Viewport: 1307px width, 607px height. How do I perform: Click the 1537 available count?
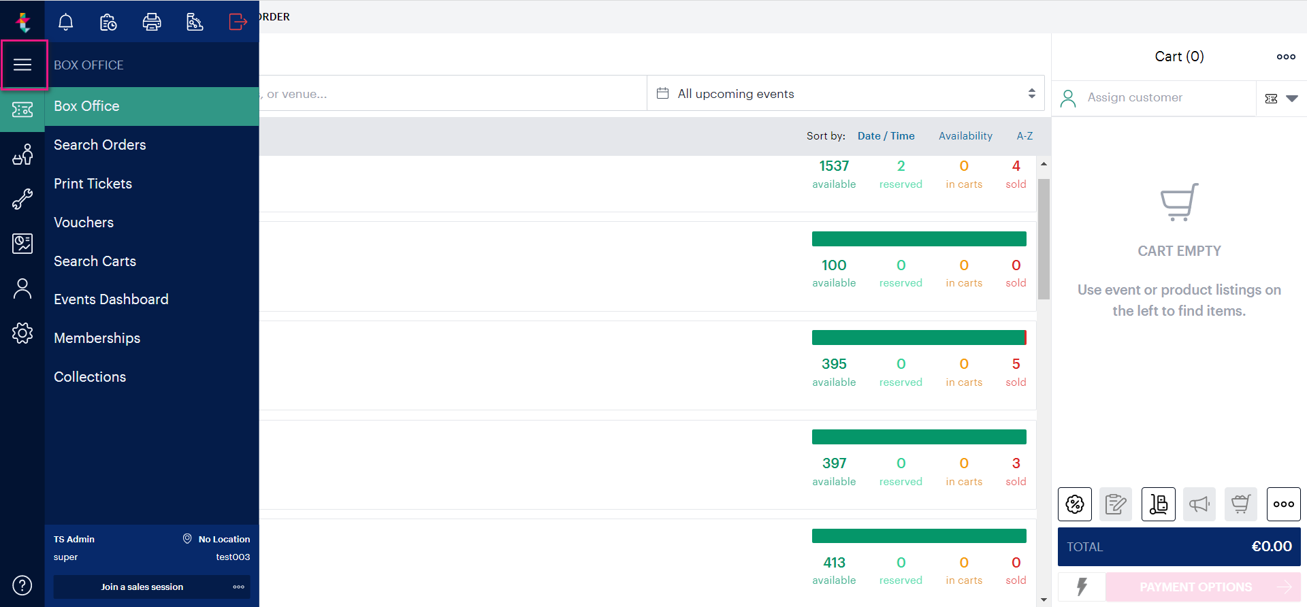click(834, 166)
